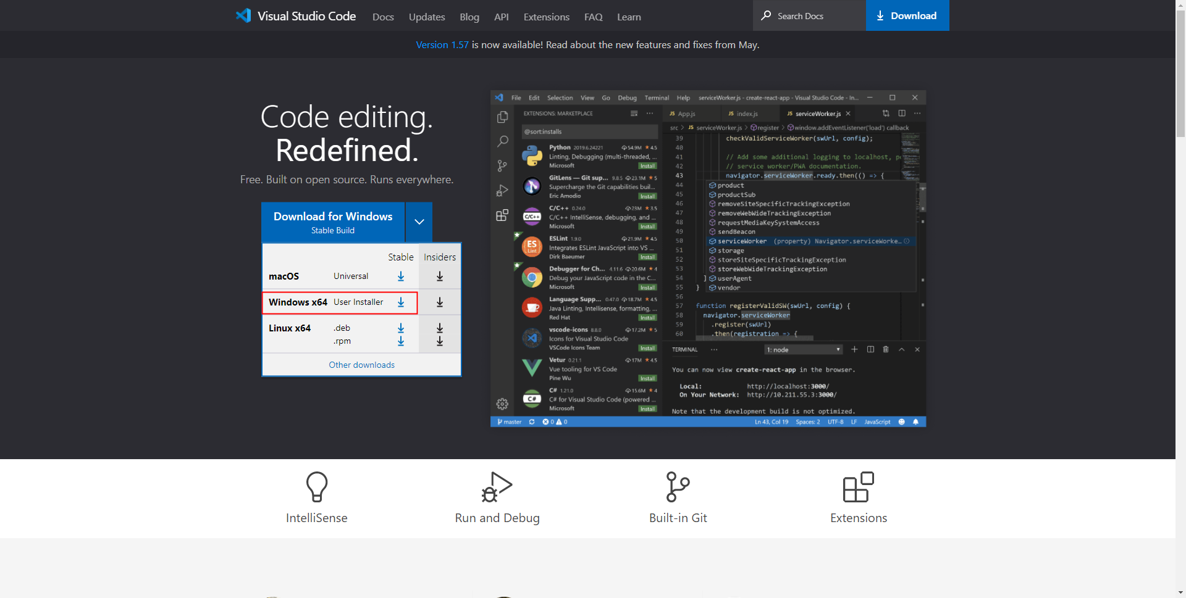Click the IntelliSense lightbulb icon
The height and width of the screenshot is (598, 1186).
317,487
